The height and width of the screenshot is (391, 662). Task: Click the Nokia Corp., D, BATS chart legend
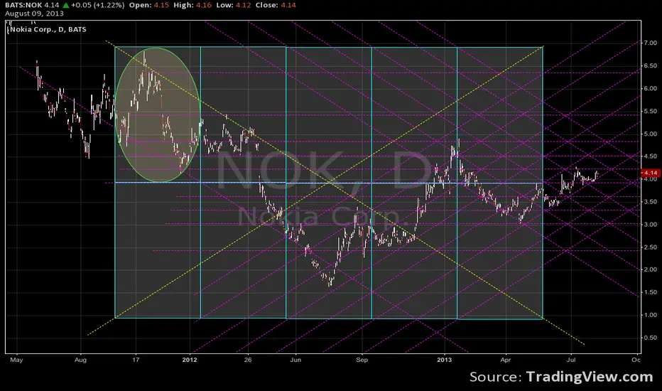[x=48, y=29]
